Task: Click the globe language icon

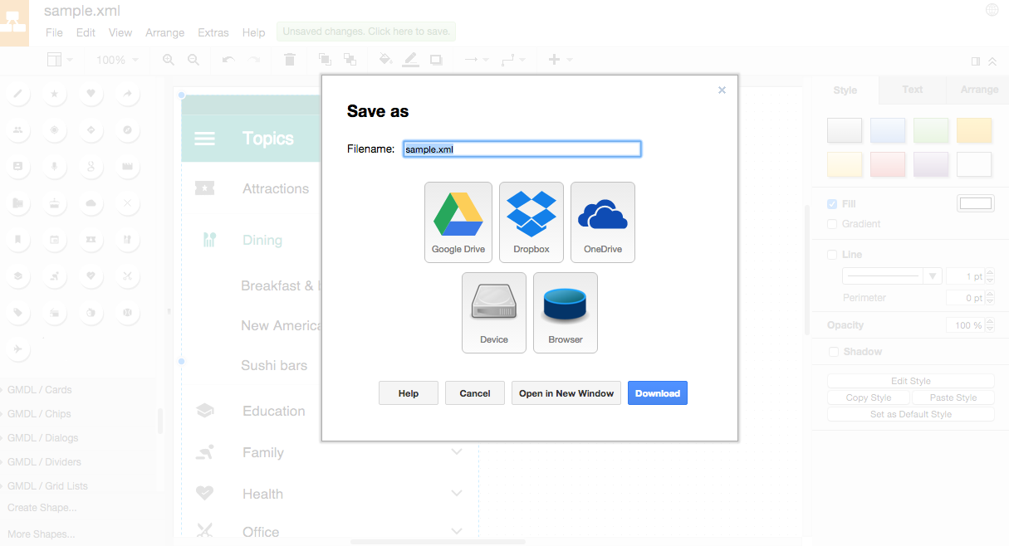Action: click(x=992, y=10)
